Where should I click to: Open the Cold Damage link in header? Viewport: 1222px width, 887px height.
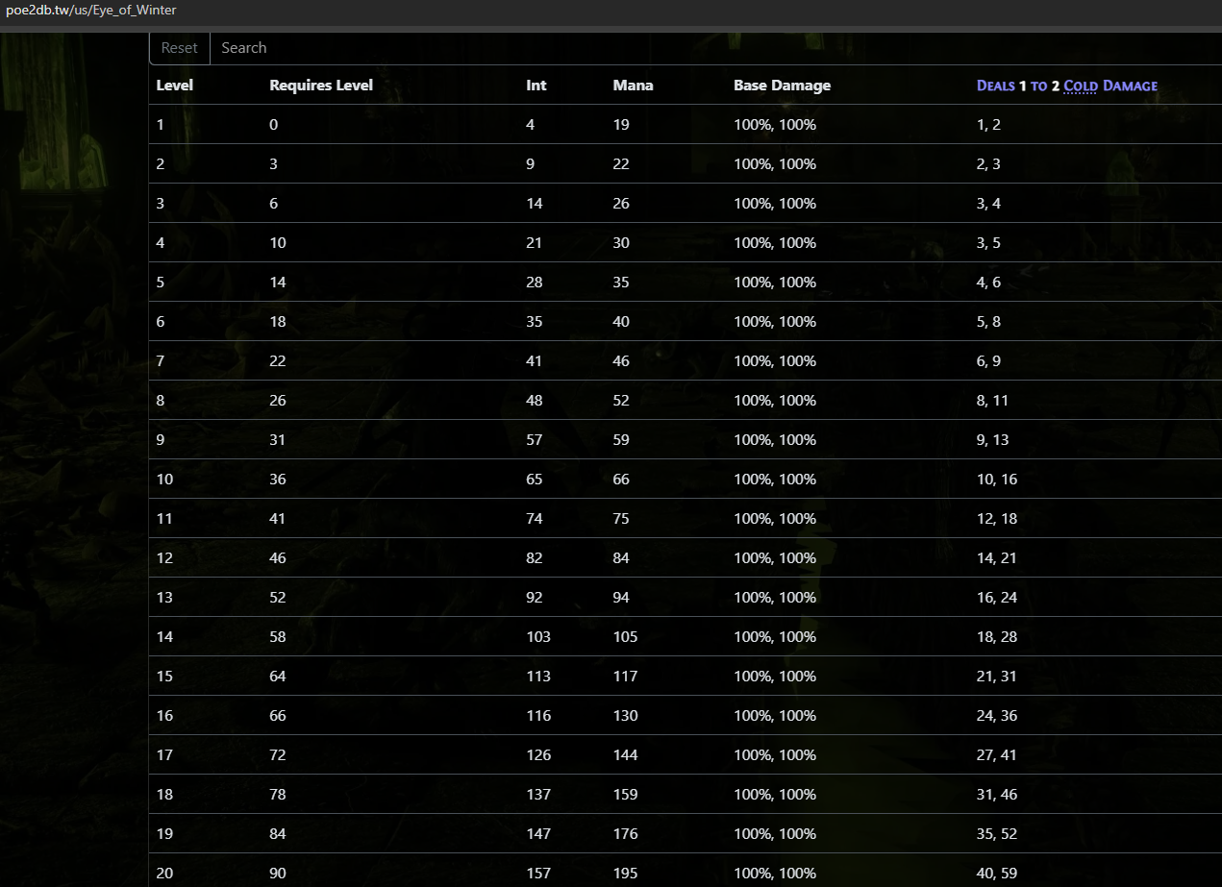click(x=1081, y=86)
